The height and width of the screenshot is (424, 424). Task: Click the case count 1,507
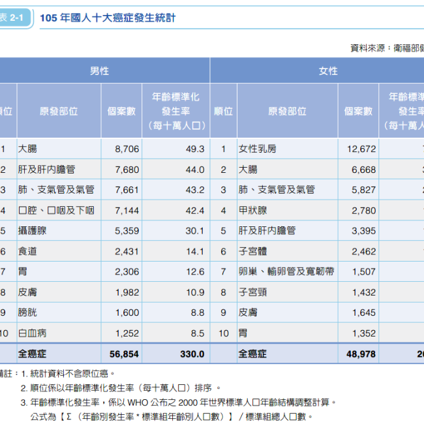pos(364,272)
